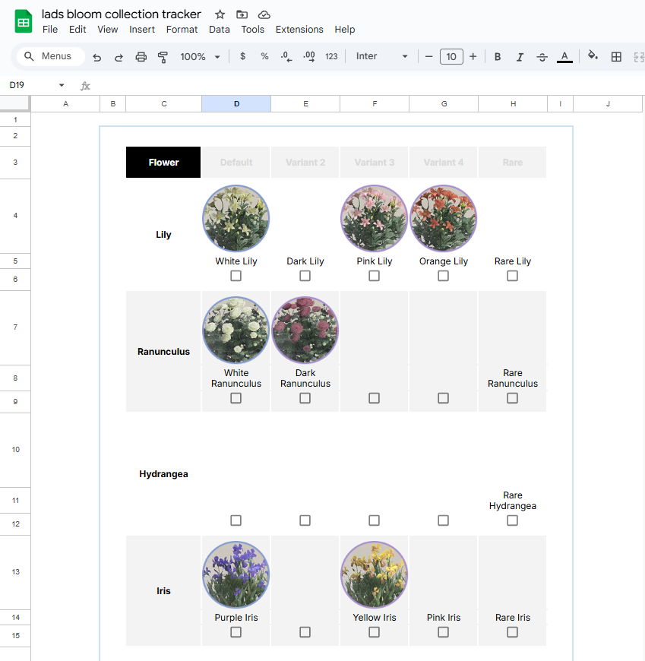Open the File menu
Image resolution: width=645 pixels, height=661 pixels.
(x=49, y=30)
